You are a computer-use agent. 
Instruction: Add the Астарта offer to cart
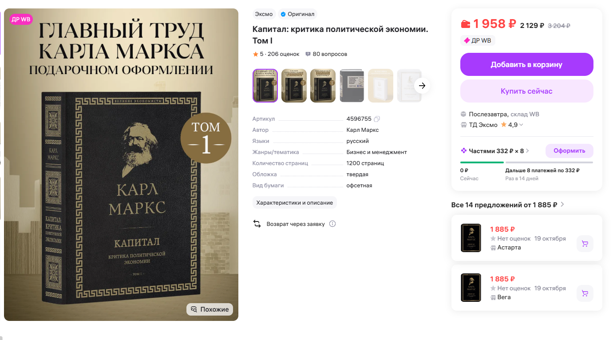(585, 244)
